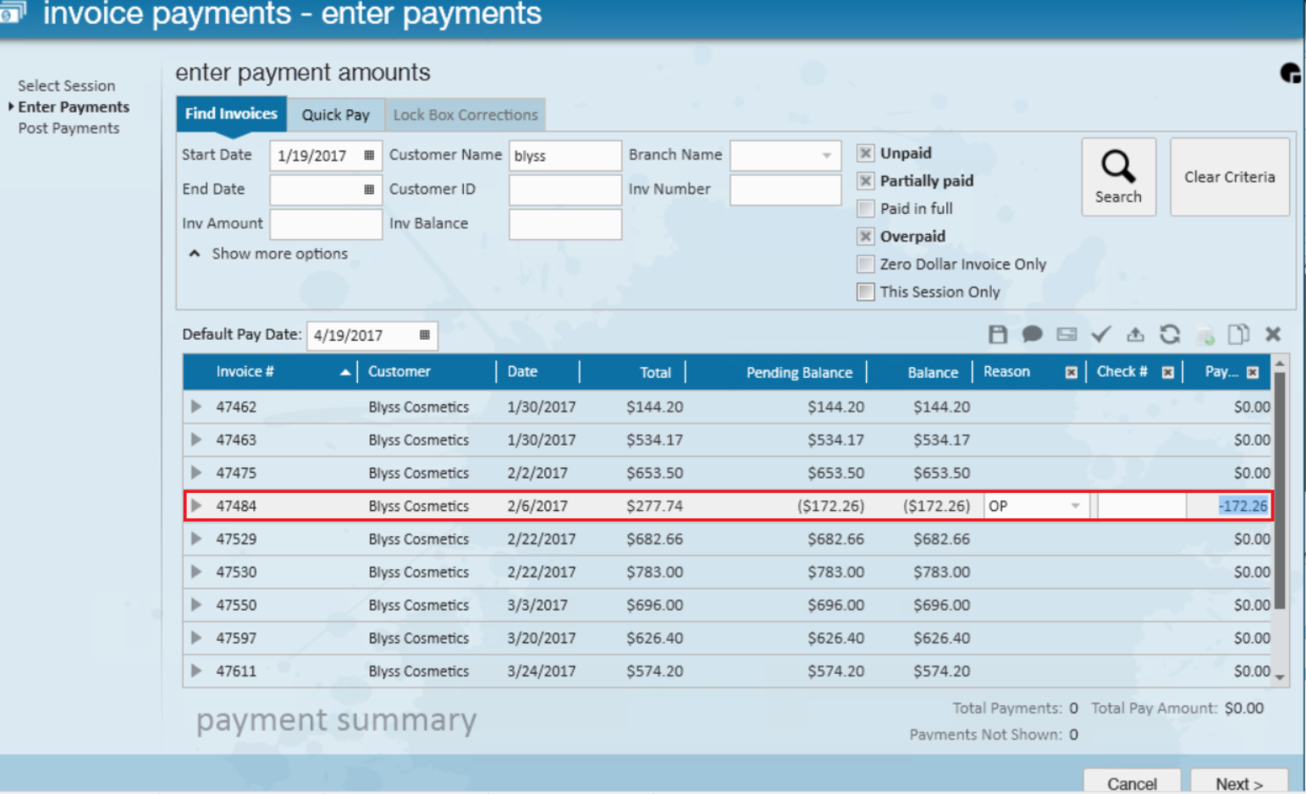Click the upload/export icon in grid toolbar
Image resolution: width=1306 pixels, height=794 pixels.
(x=1135, y=334)
